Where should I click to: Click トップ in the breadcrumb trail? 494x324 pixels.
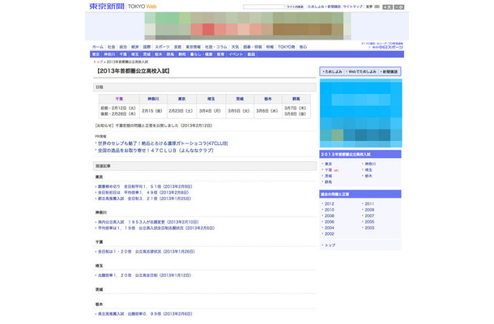(98, 62)
